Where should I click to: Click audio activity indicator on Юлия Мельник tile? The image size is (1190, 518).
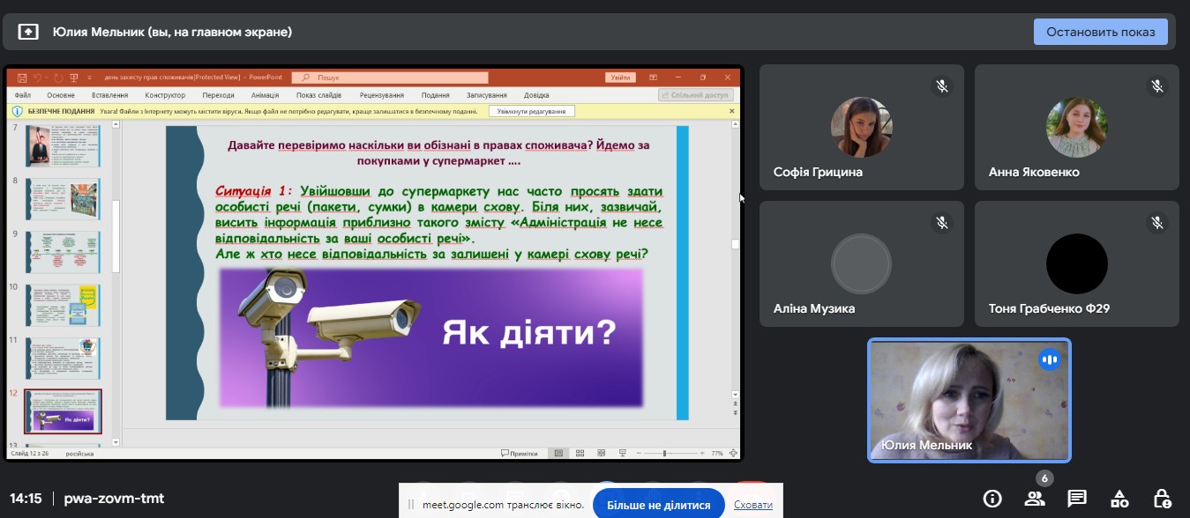click(1049, 359)
